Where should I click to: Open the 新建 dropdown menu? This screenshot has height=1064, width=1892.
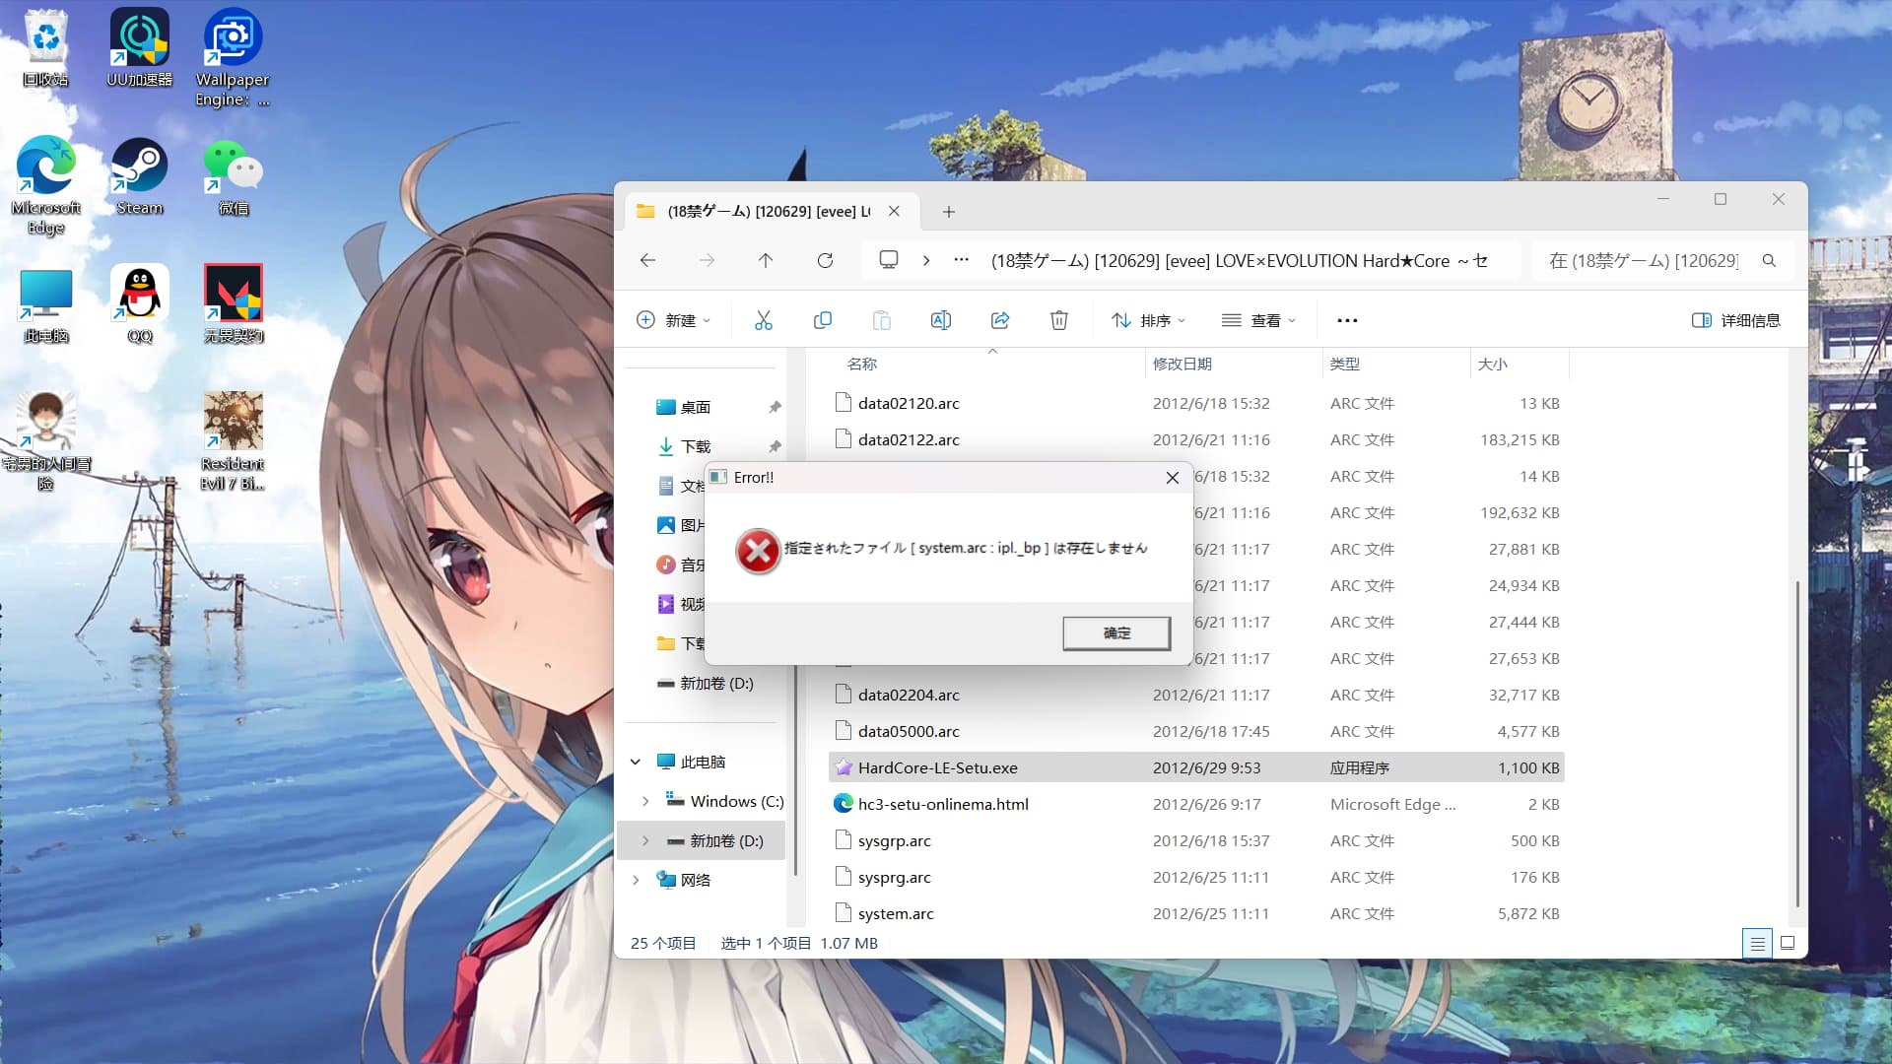pos(674,320)
